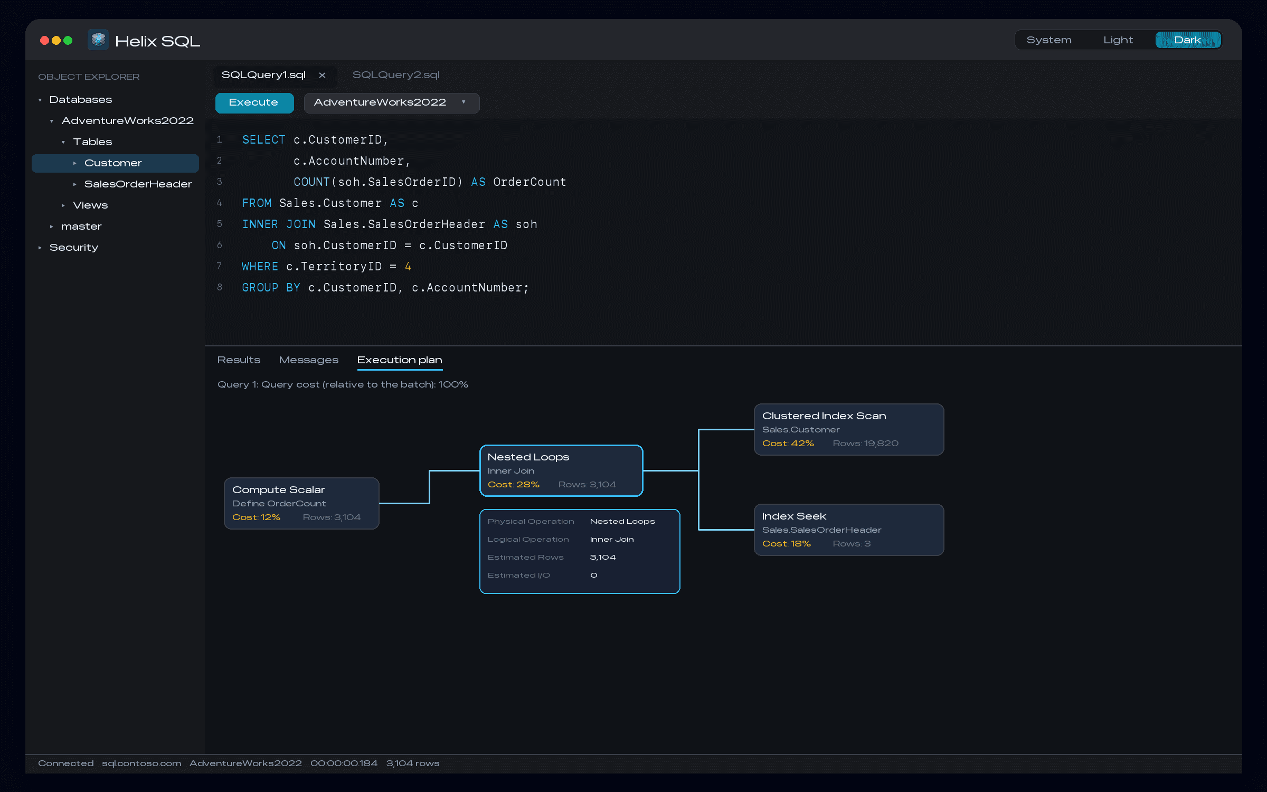The image size is (1267, 792).
Task: Expand the master database arrow
Action: [52, 227]
